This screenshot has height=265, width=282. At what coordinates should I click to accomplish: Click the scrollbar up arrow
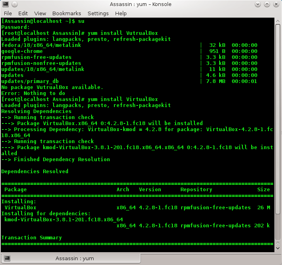point(278,21)
